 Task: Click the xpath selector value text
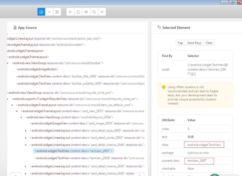tap(207, 69)
